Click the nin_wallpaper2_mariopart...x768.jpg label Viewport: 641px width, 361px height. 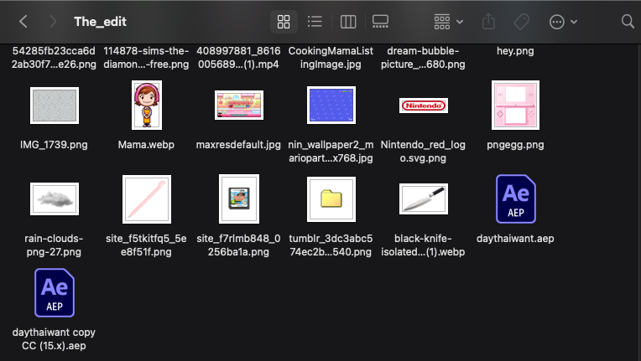(x=331, y=152)
